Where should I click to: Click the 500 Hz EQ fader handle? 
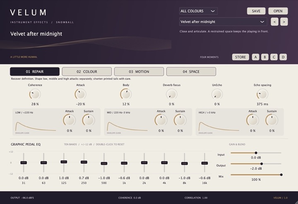click(104, 163)
